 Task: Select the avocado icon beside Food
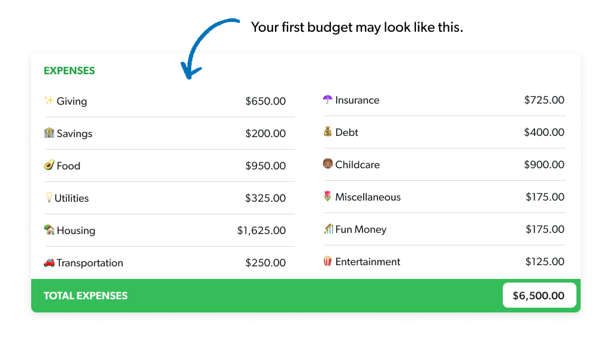[x=49, y=165]
